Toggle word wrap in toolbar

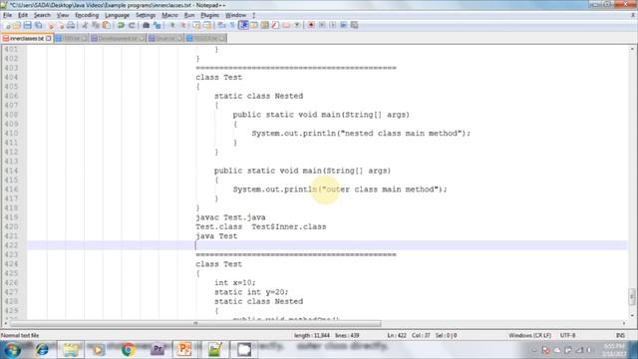click(x=221, y=25)
